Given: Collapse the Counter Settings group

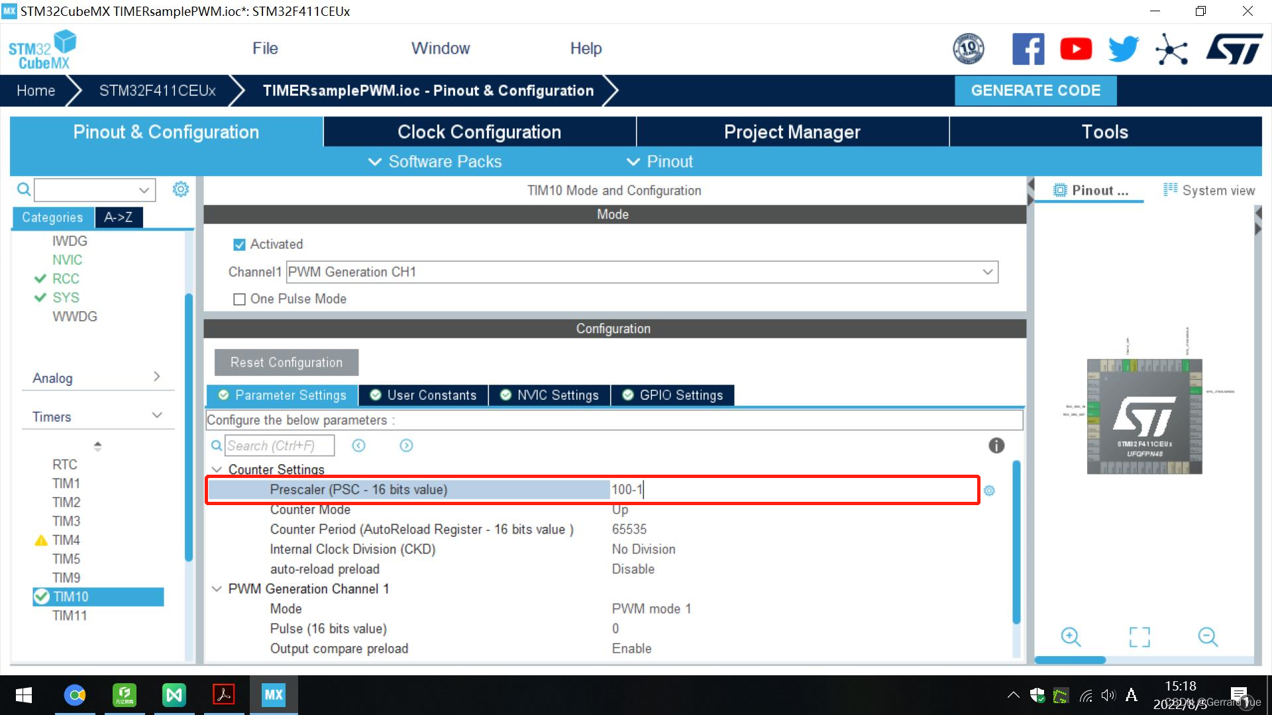Looking at the screenshot, I should (217, 469).
